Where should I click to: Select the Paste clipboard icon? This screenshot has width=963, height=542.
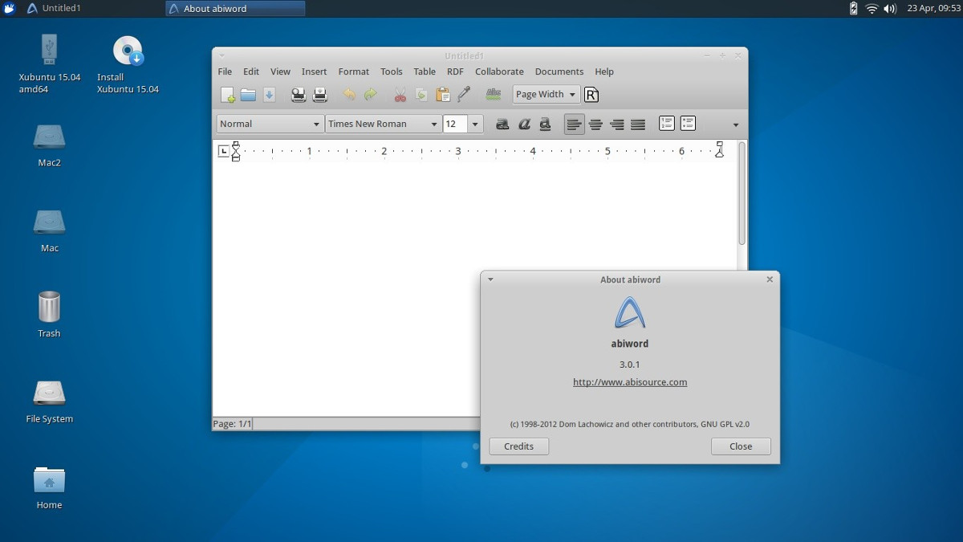[442, 95]
